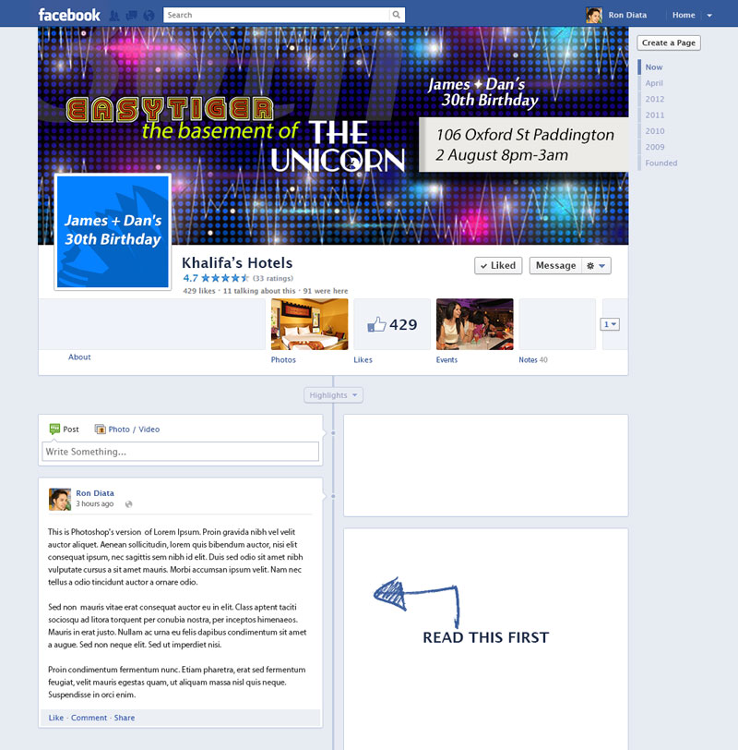The image size is (738, 750).
Task: Click the Photos label link
Action: (x=283, y=359)
